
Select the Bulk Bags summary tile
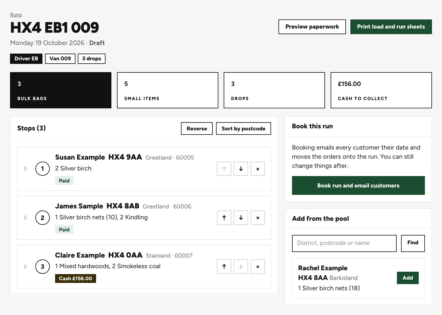(x=61, y=90)
